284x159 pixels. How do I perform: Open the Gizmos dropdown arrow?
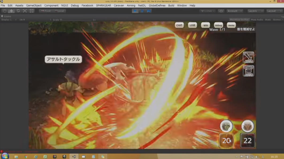tap(283, 20)
